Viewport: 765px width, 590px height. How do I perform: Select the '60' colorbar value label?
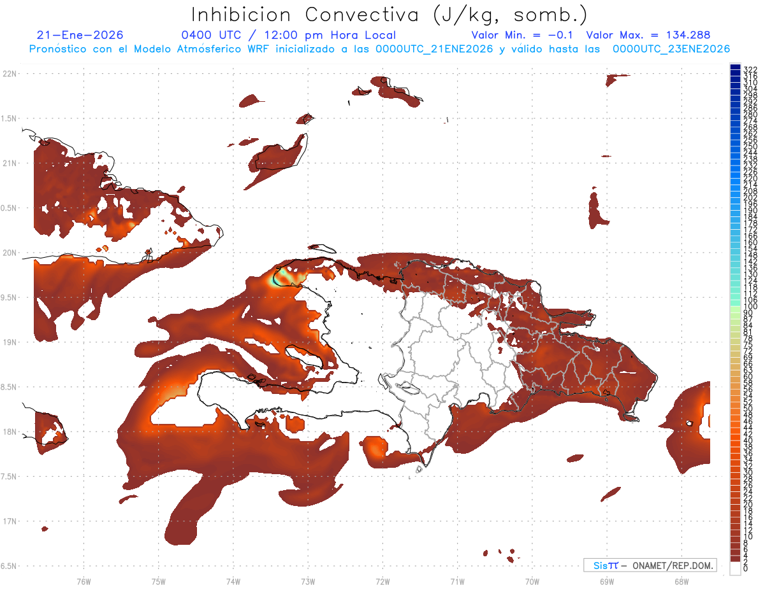748,377
